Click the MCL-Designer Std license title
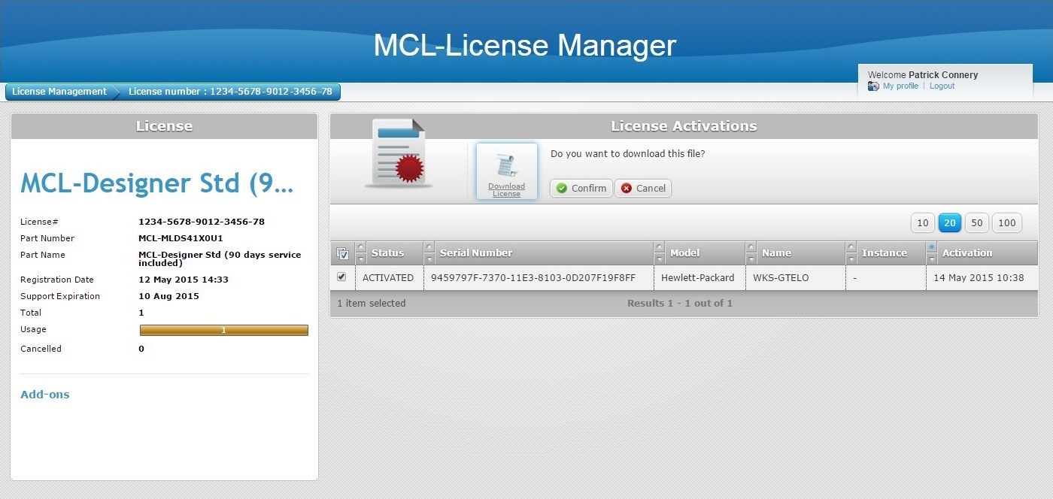 [x=156, y=183]
